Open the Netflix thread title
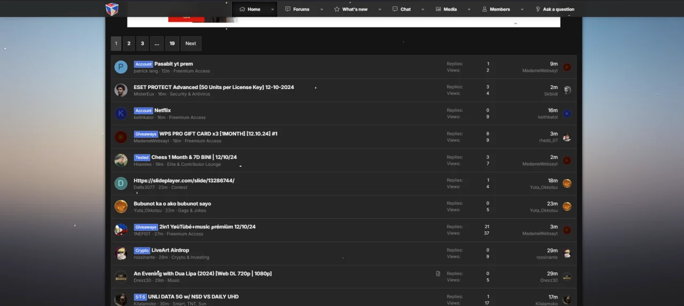 (162, 110)
